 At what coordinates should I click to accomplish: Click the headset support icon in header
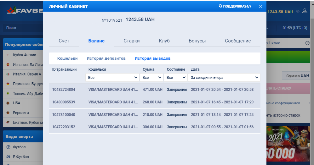pos(220,6)
